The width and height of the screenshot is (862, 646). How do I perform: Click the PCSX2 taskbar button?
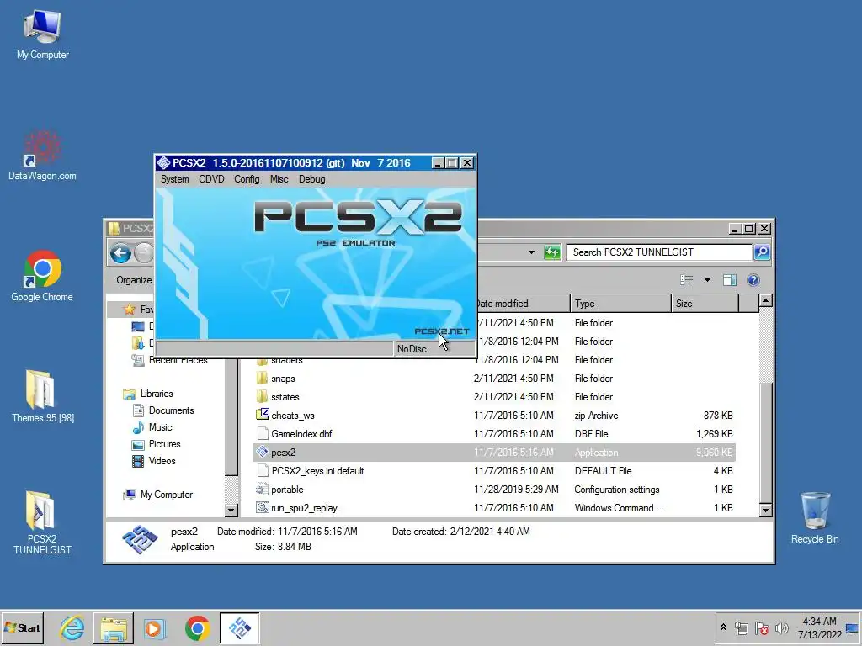[x=239, y=627]
